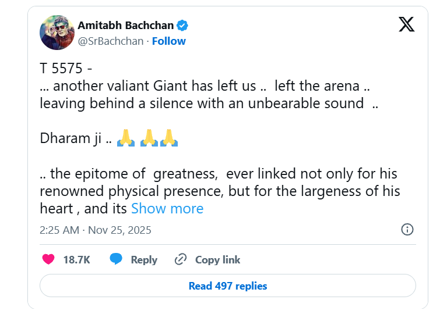This screenshot has height=314, width=447.
Task: Click the X logo in the corner
Action: click(x=406, y=24)
